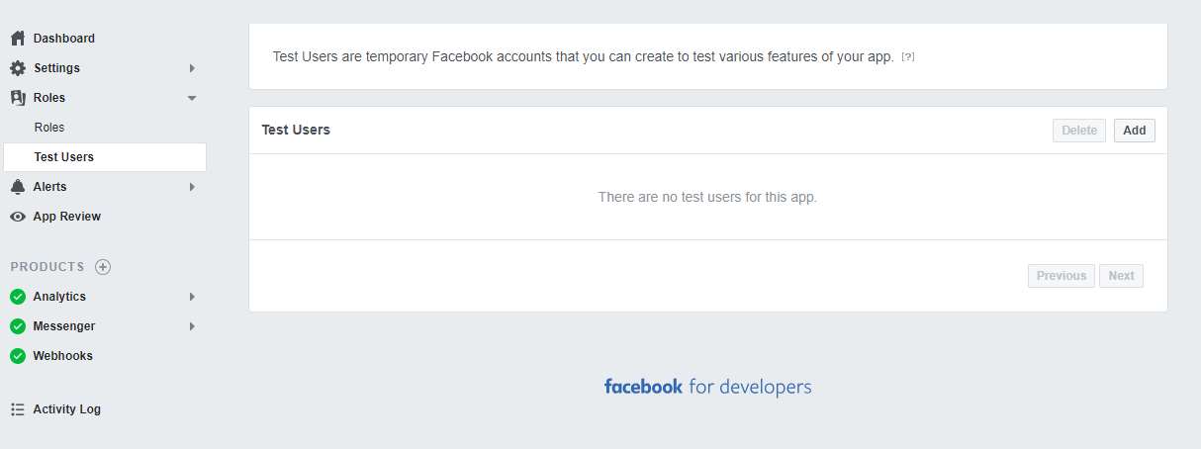1201x449 pixels.
Task: Click the green check beside Messenger
Action: [x=18, y=326]
